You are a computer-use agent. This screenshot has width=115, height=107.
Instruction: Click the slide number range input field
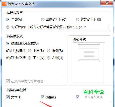tap(69, 27)
